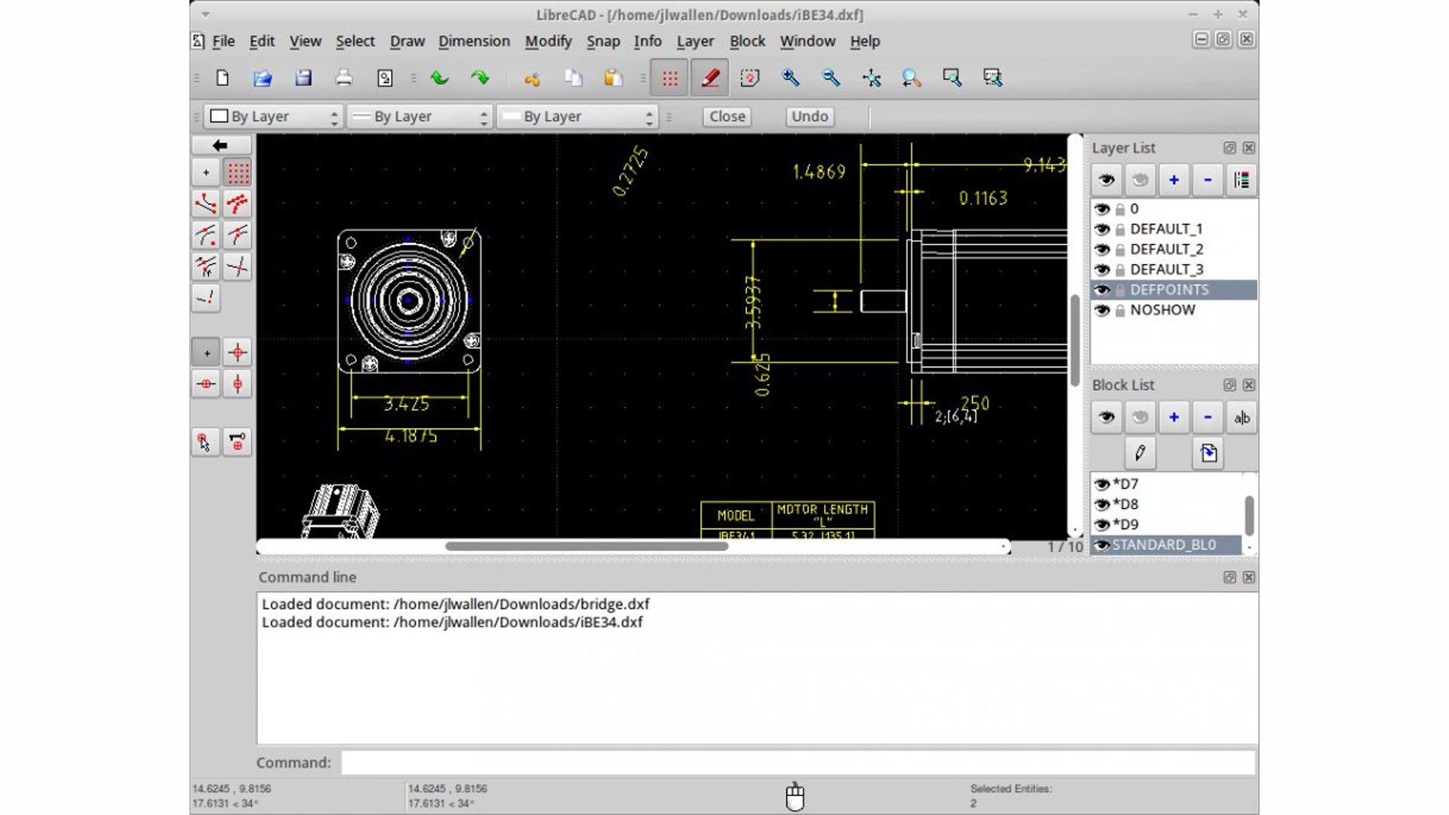Hide the DEFAULT_1 layer via eye icon

tap(1102, 229)
